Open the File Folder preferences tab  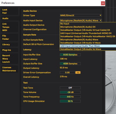(x=10, y=37)
